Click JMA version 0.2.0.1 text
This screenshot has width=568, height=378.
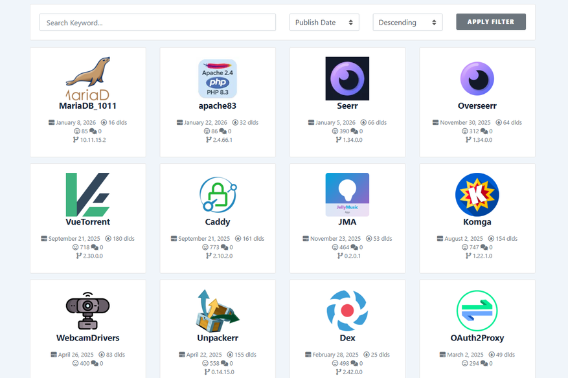(352, 256)
